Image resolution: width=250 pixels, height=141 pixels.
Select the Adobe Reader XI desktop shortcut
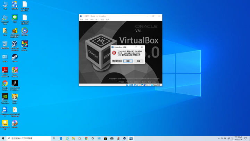click(5, 72)
